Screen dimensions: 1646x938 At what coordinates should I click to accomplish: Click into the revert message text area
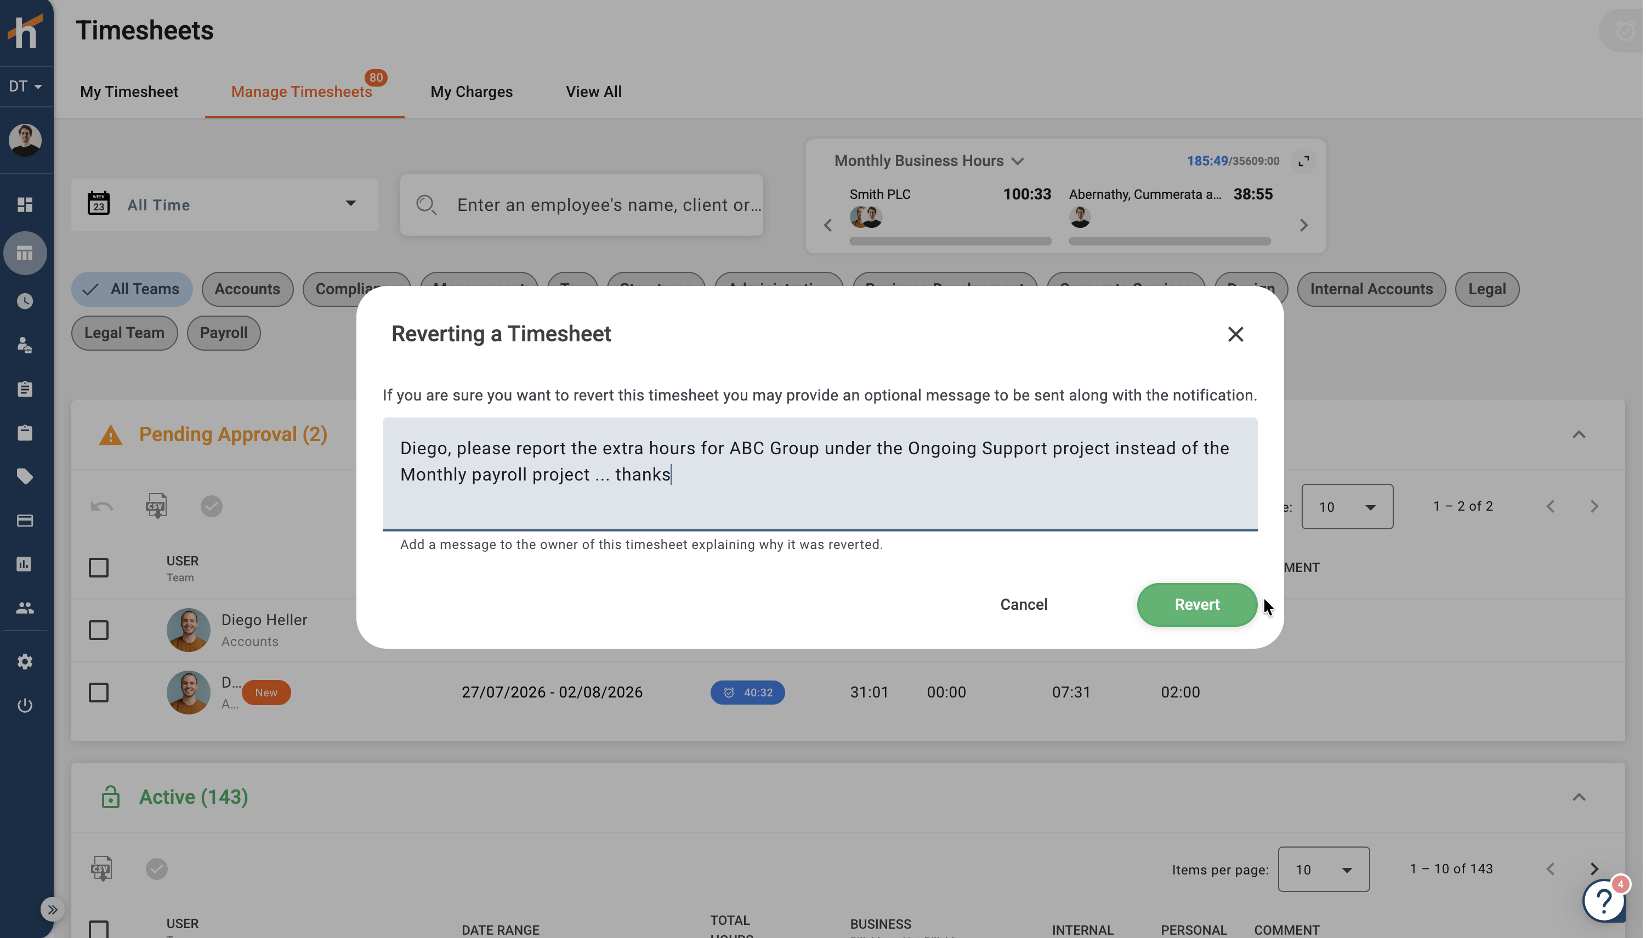[x=820, y=473]
